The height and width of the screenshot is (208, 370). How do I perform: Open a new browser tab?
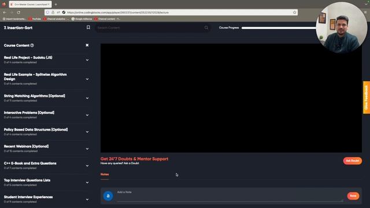pos(55,4)
